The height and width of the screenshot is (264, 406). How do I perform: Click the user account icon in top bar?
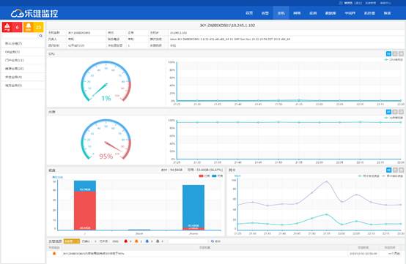pyautogui.click(x=341, y=3)
